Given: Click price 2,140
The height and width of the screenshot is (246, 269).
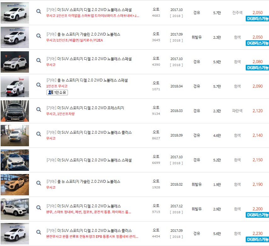Looking at the screenshot, I should [257, 135].
